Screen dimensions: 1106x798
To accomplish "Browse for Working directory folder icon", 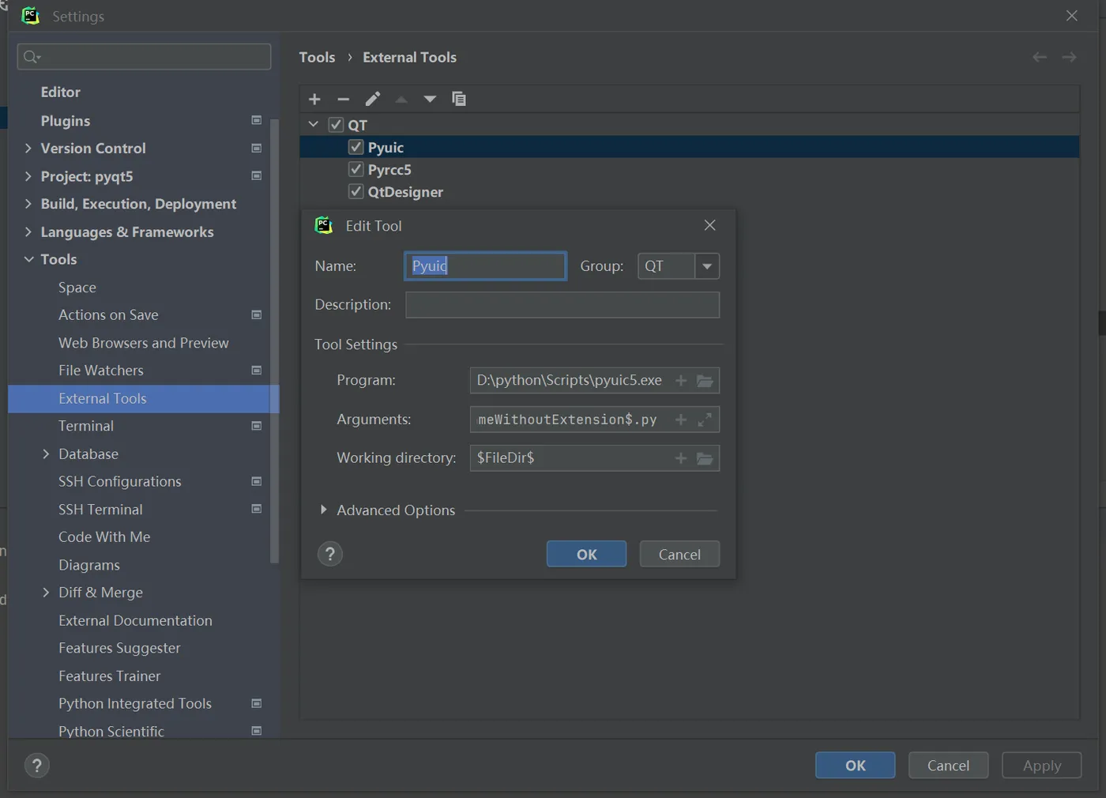I will [705, 458].
